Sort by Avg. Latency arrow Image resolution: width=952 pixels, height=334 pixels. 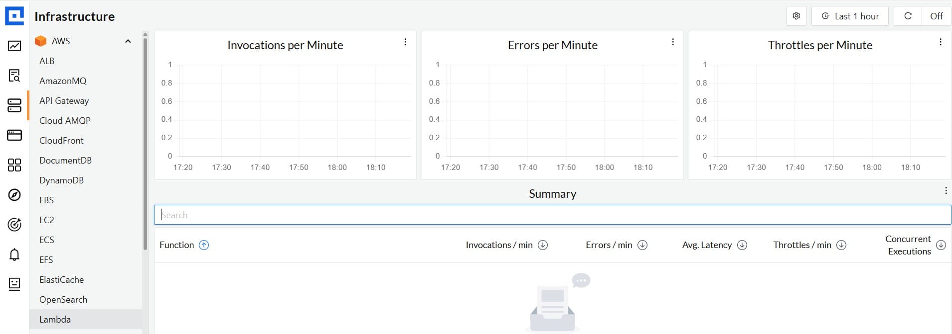[742, 245]
